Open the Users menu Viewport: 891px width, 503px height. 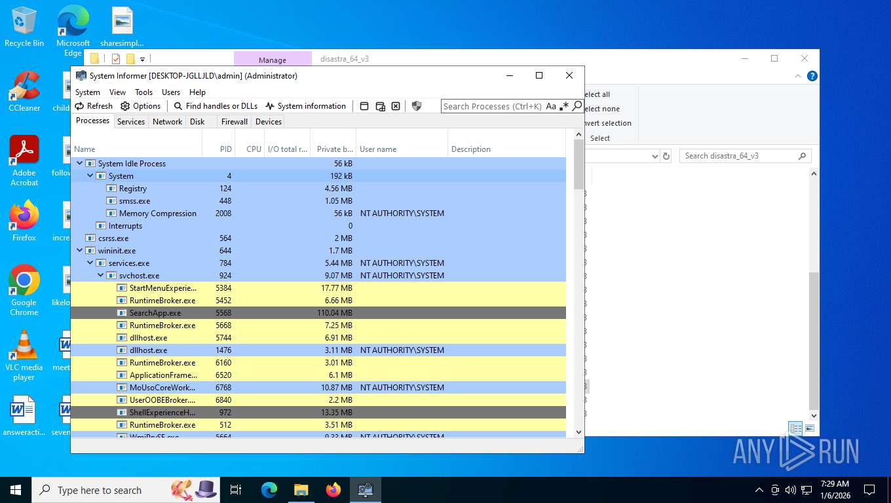pyautogui.click(x=171, y=92)
